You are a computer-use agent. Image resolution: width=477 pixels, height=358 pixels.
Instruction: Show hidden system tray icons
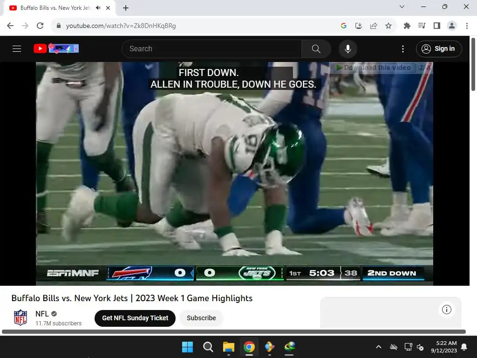(379, 347)
